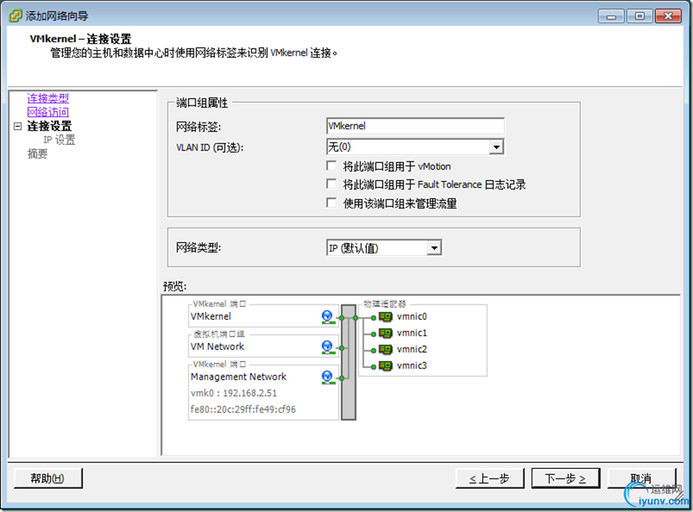Click the vmnic1 adapter icon
Image resolution: width=693 pixels, height=512 pixels.
(385, 333)
